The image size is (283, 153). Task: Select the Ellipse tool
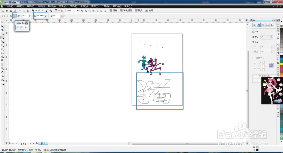pos(2,49)
